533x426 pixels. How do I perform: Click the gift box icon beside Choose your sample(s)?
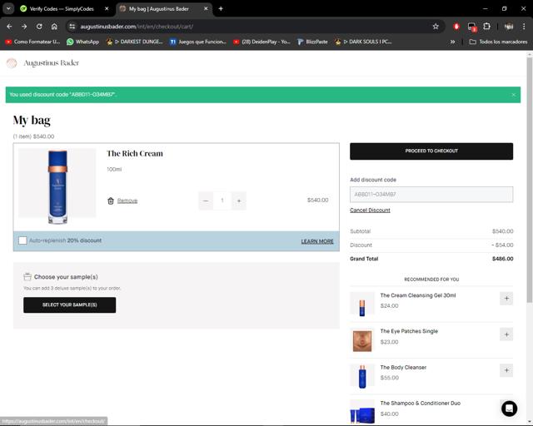[27, 277]
